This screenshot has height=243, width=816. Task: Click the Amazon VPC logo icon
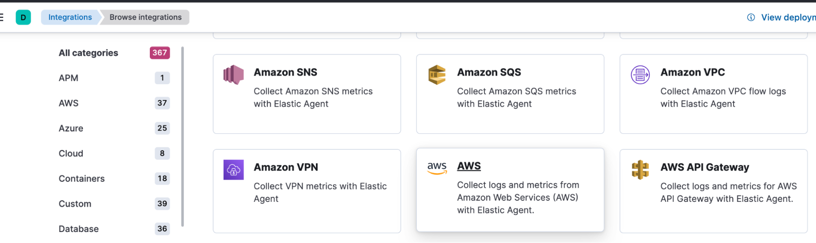click(640, 75)
